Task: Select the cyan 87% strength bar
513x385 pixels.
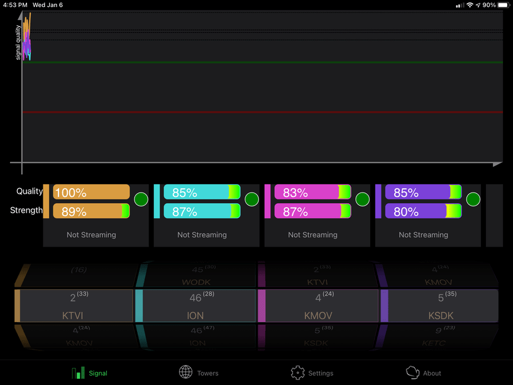Action: (202, 211)
